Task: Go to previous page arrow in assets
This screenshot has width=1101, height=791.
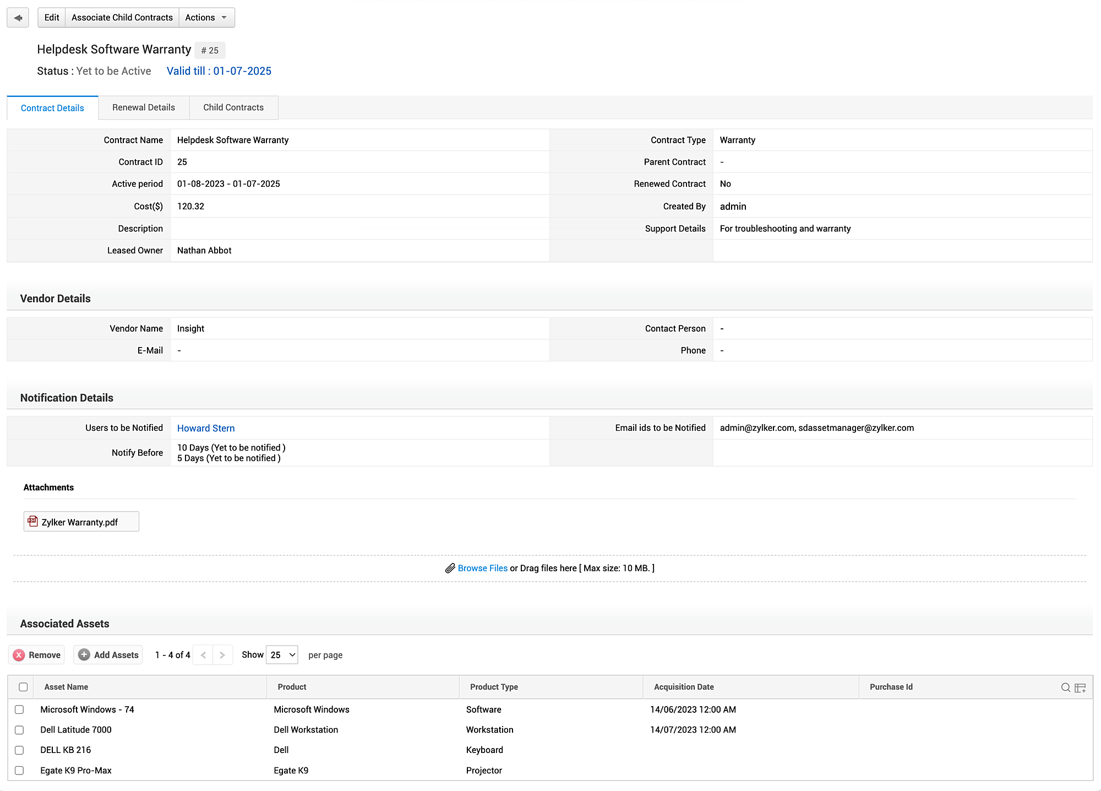Action: [203, 655]
